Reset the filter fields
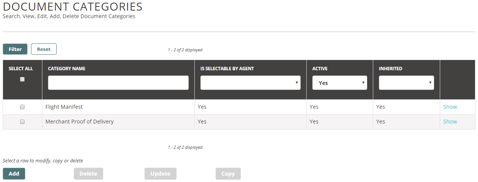Screen dimensions: 478x182 point(44,49)
